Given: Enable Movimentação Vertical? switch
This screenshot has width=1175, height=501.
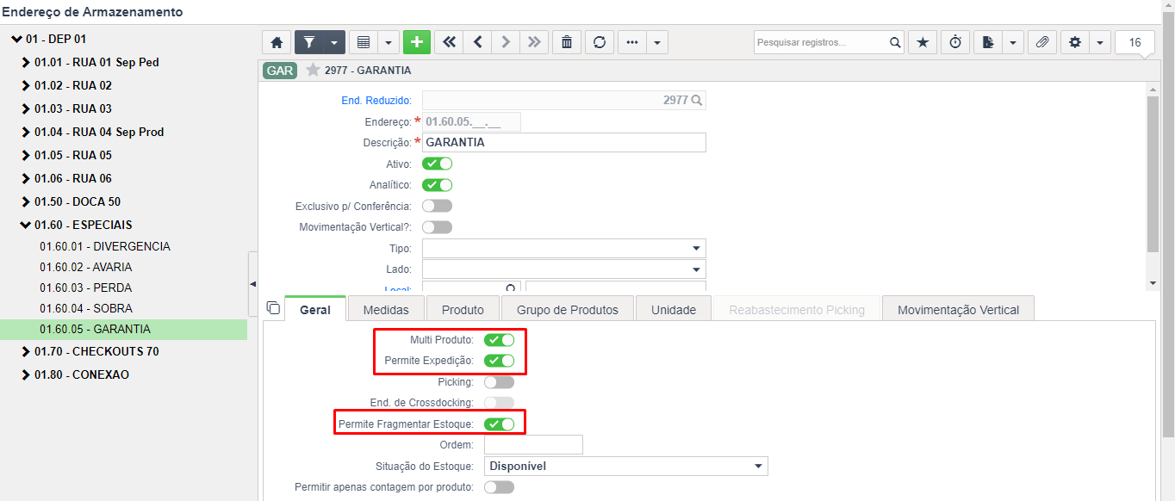Looking at the screenshot, I should point(437,227).
